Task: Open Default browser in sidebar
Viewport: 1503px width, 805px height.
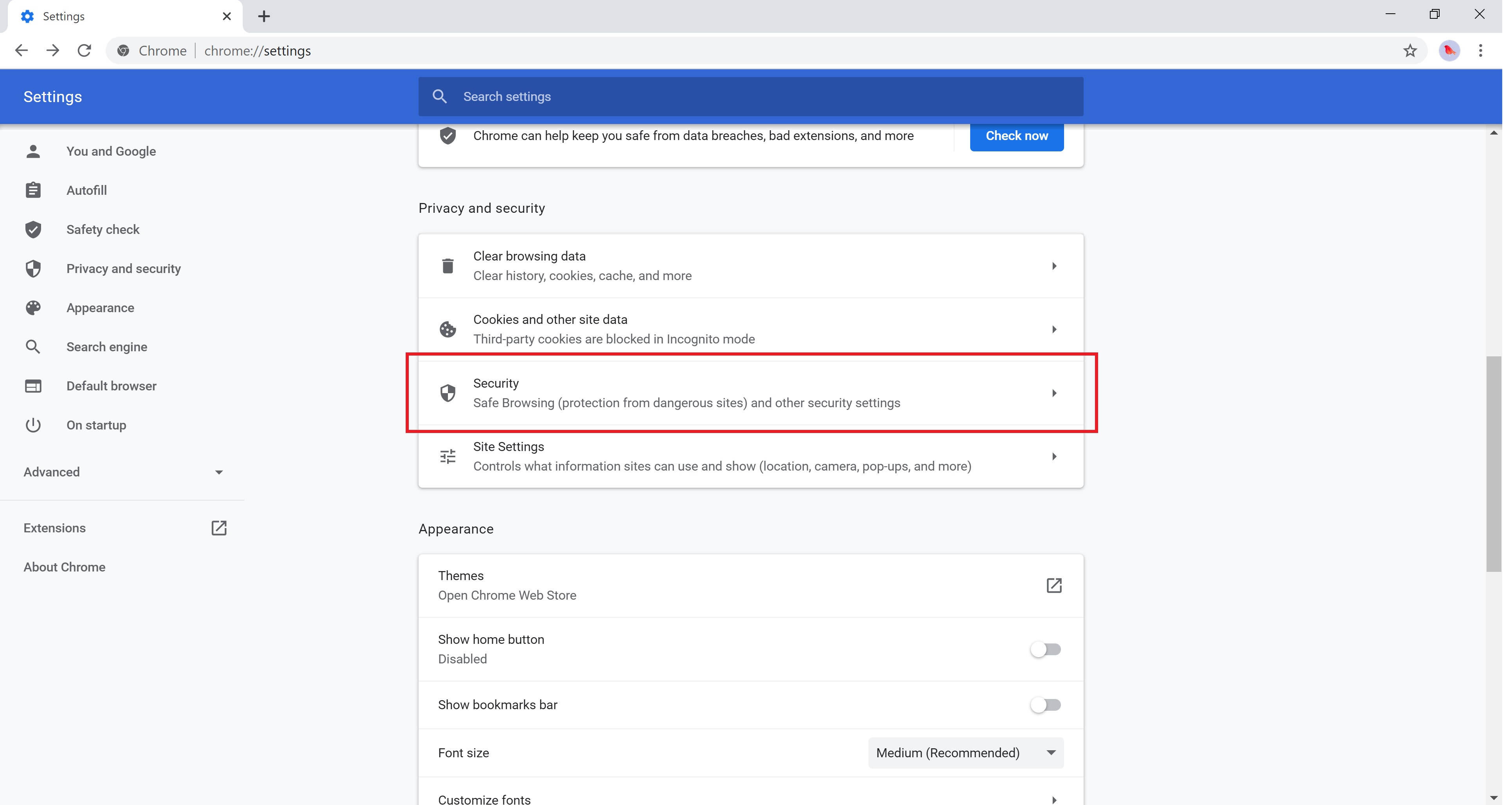Action: coord(111,386)
